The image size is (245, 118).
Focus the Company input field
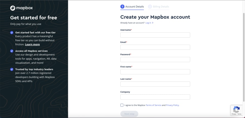[x=155, y=97]
